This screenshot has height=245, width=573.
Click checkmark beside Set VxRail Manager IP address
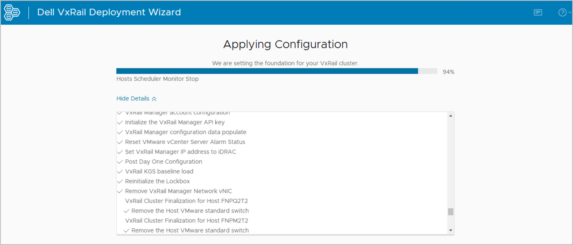pyautogui.click(x=120, y=152)
